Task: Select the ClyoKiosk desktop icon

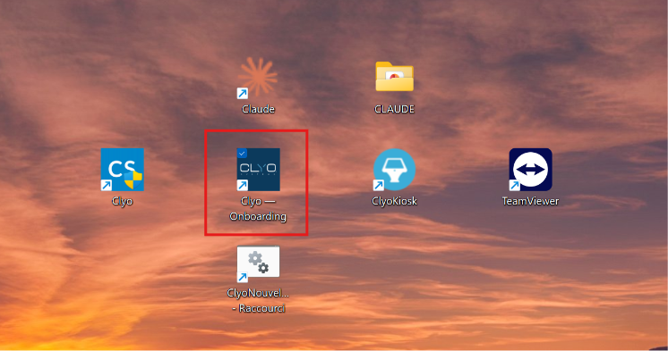Action: coord(394,170)
